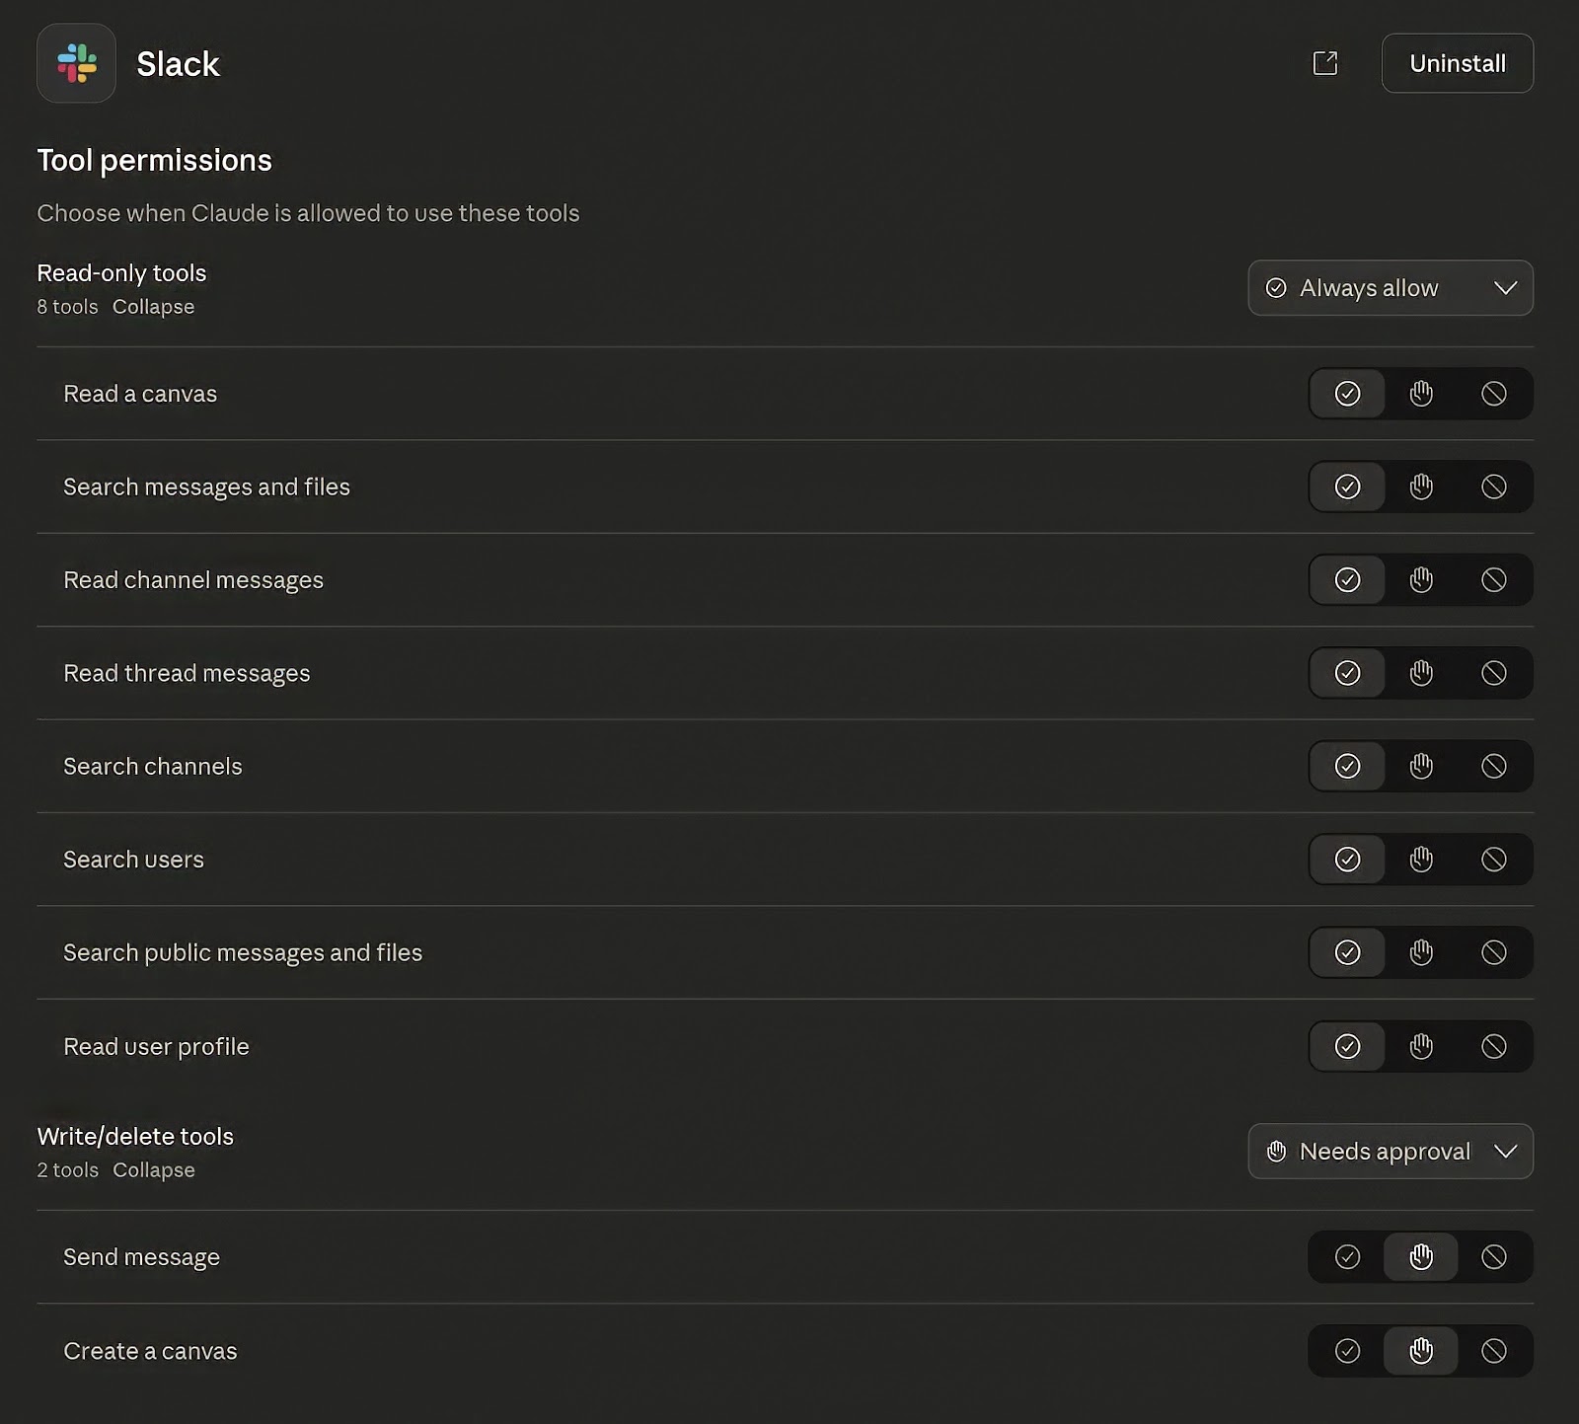Click the Read thread messages label

click(187, 673)
